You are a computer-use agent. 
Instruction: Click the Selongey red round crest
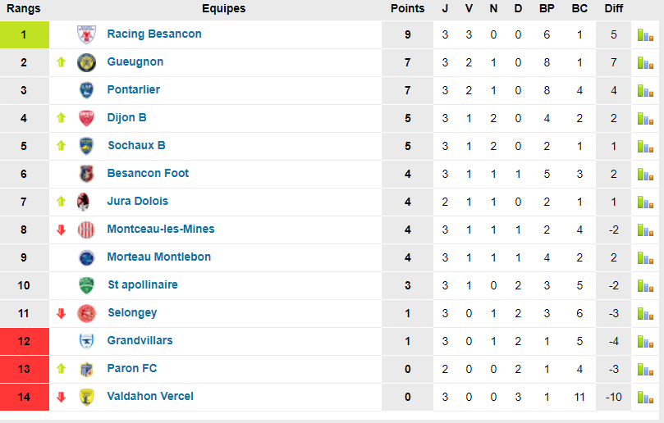[86, 313]
